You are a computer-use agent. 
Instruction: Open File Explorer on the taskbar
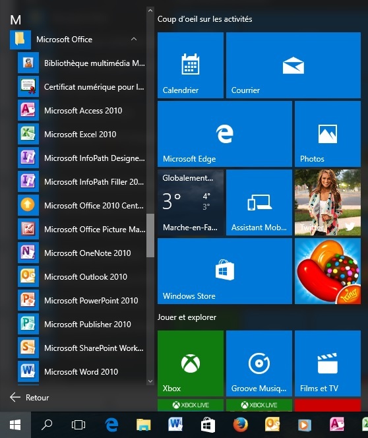click(x=144, y=425)
